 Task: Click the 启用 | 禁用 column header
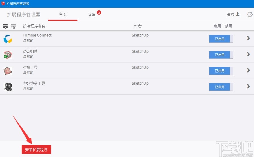click(x=223, y=26)
